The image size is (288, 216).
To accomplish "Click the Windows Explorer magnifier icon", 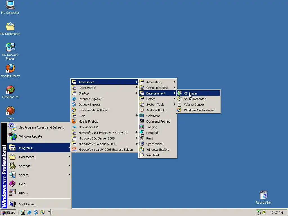I will (142, 150).
